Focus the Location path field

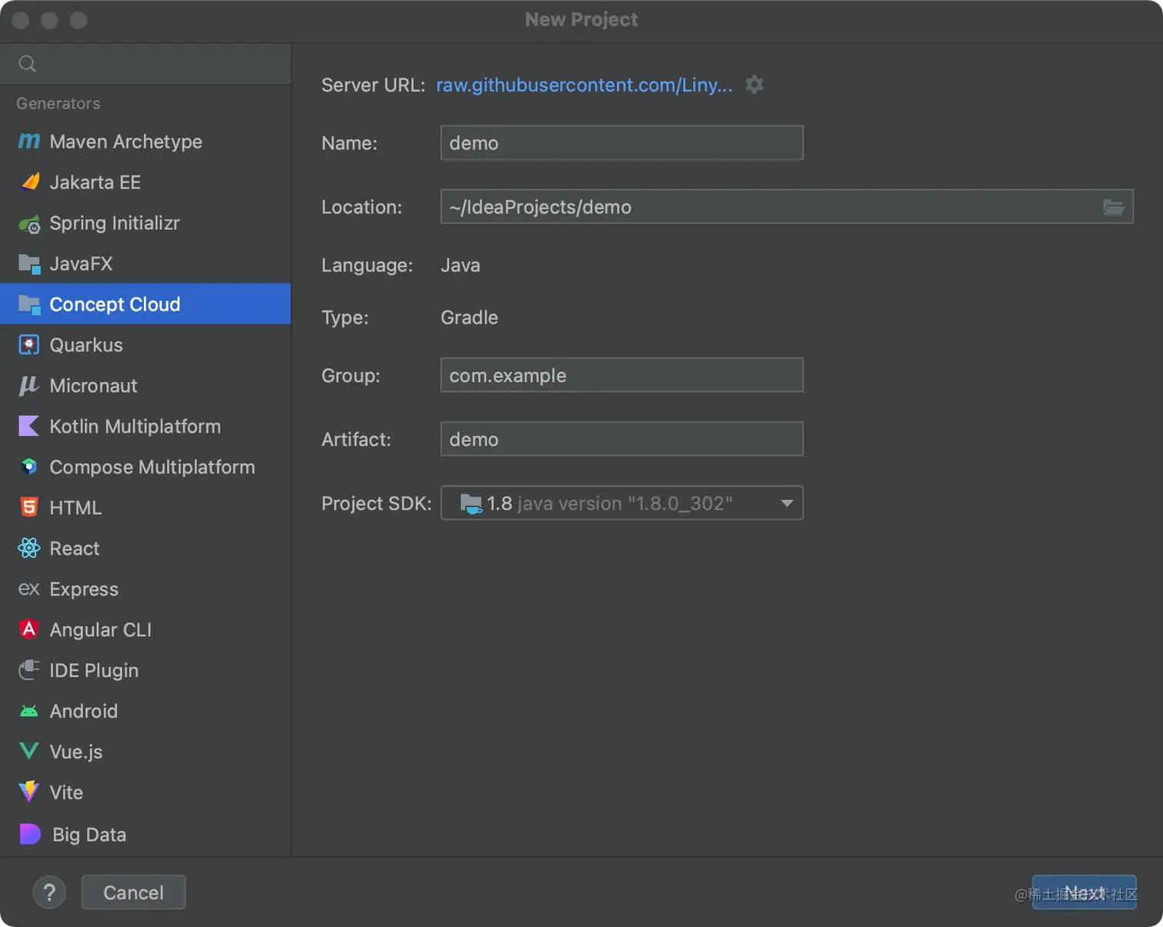[x=787, y=207]
